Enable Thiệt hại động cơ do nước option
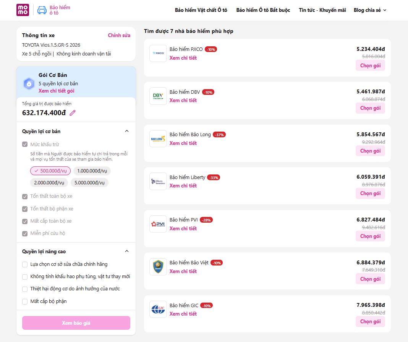 [25, 289]
